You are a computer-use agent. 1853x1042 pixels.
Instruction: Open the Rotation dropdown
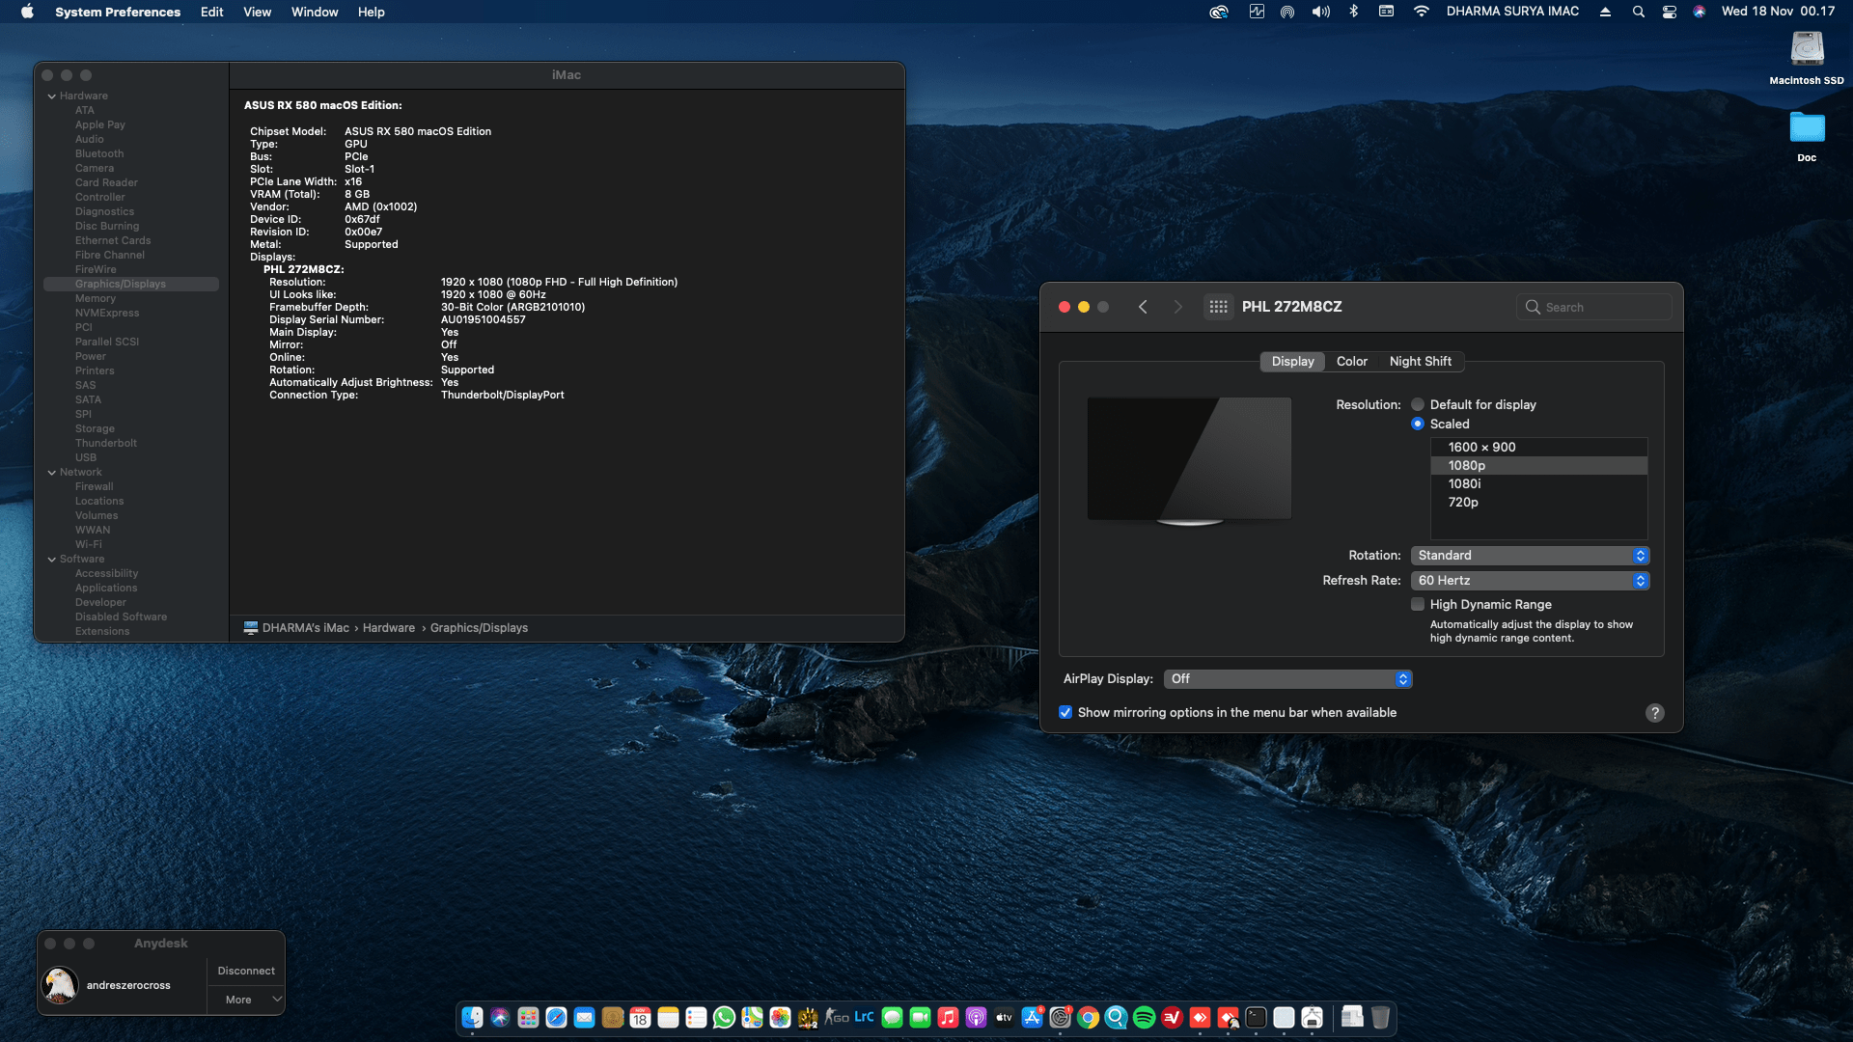coord(1531,555)
